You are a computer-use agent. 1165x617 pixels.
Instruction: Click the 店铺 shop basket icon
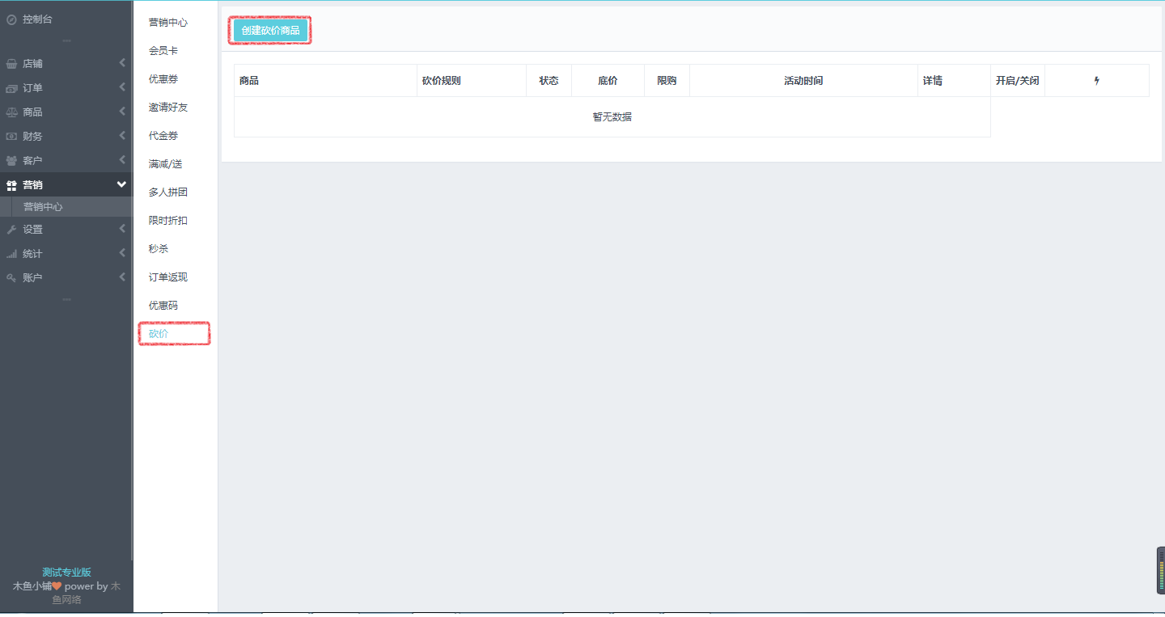tap(11, 64)
